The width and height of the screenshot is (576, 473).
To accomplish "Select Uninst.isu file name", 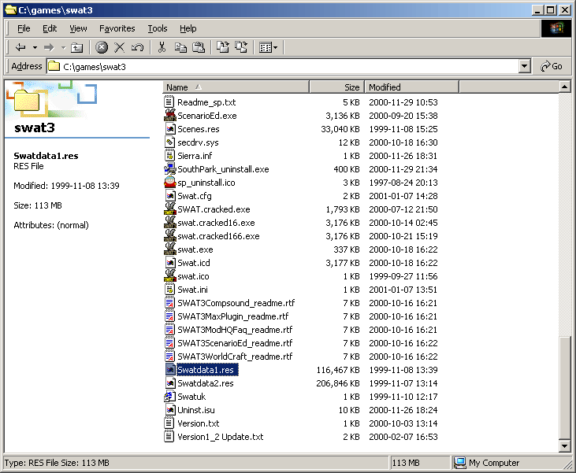I will 195,410.
